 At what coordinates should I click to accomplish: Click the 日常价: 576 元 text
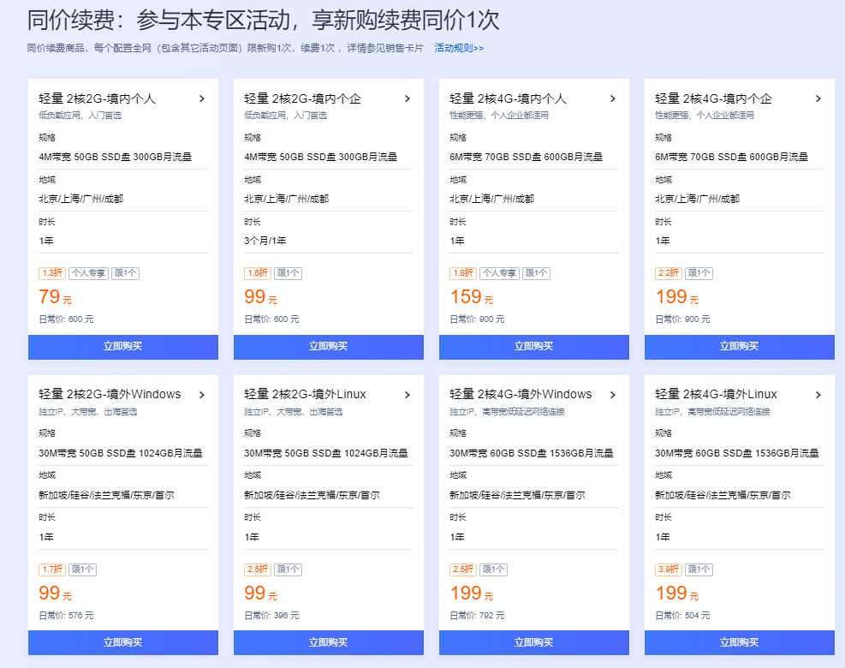coord(66,615)
